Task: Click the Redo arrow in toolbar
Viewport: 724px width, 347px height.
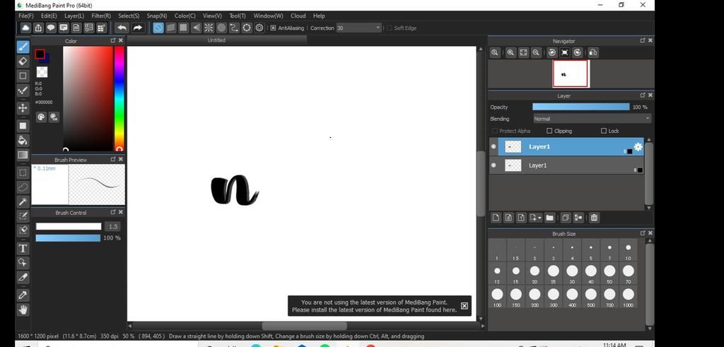Action: [138, 28]
